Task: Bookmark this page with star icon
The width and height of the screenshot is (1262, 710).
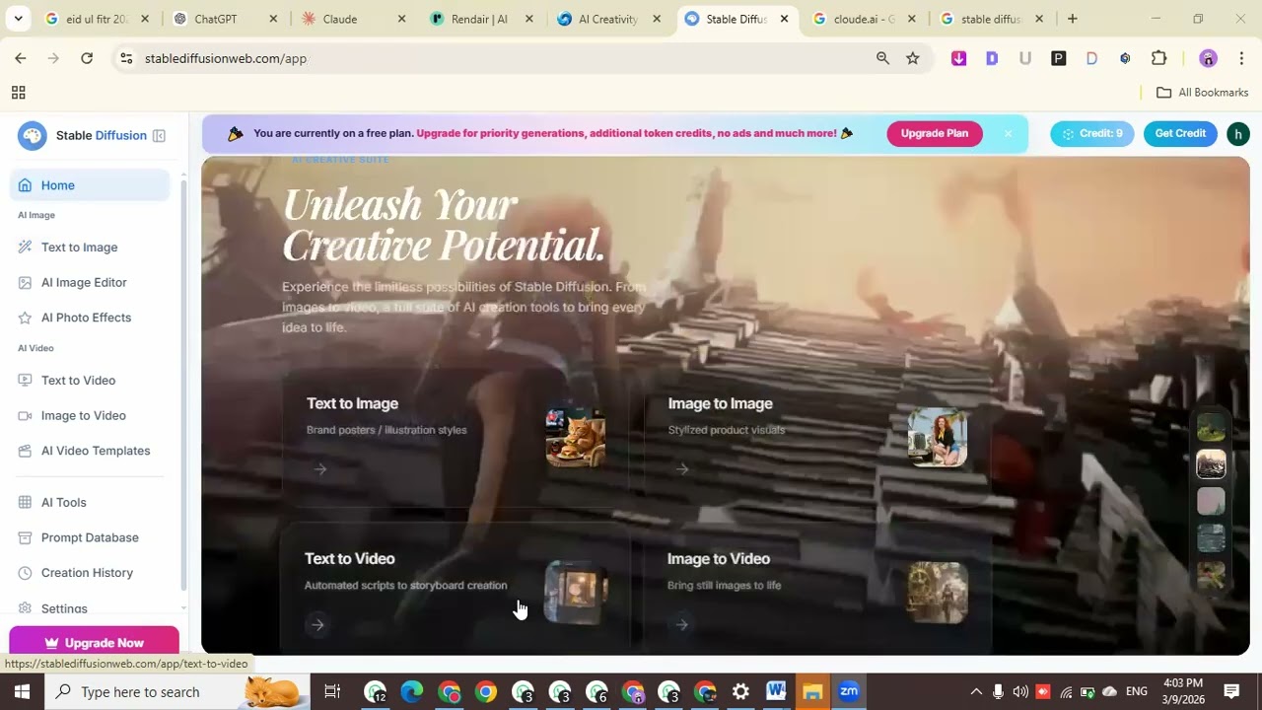Action: [x=913, y=58]
